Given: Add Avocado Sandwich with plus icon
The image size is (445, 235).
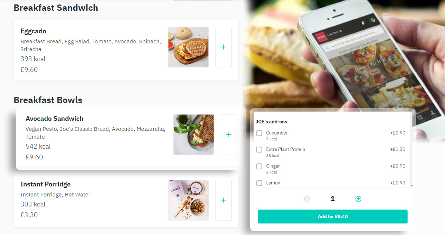Looking at the screenshot, I should 229,135.
